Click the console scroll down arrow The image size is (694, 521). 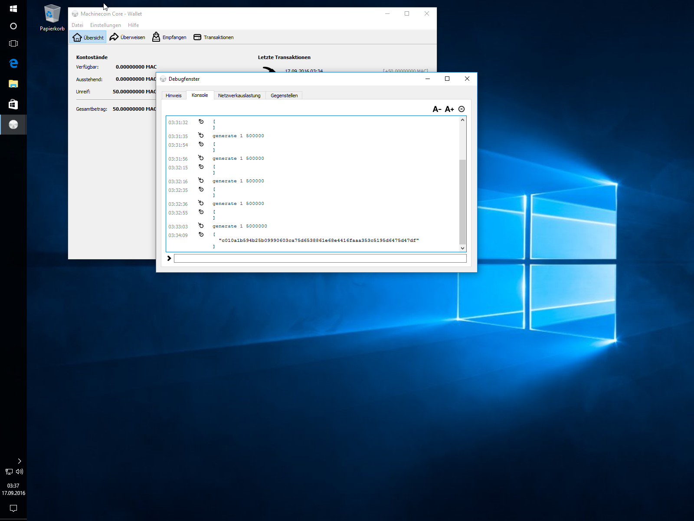pos(462,248)
